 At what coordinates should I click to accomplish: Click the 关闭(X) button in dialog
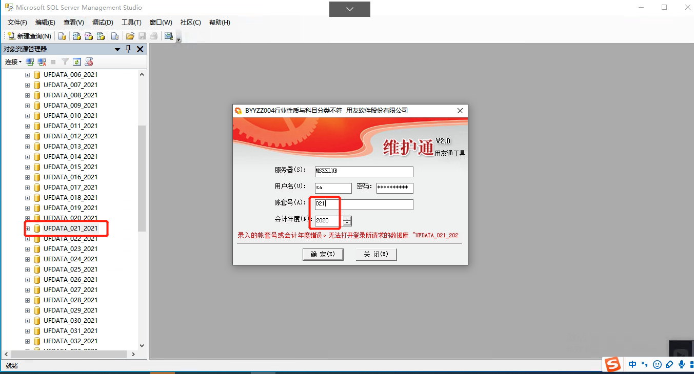(376, 254)
